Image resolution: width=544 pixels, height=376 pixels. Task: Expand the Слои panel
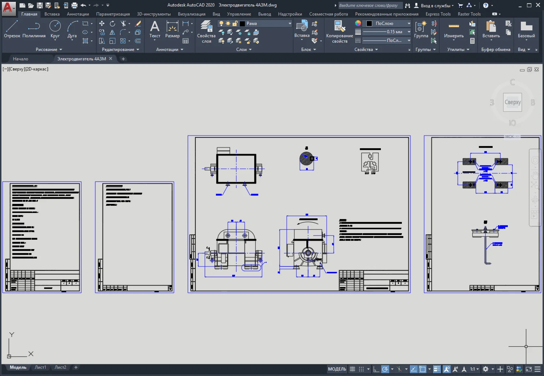(244, 50)
